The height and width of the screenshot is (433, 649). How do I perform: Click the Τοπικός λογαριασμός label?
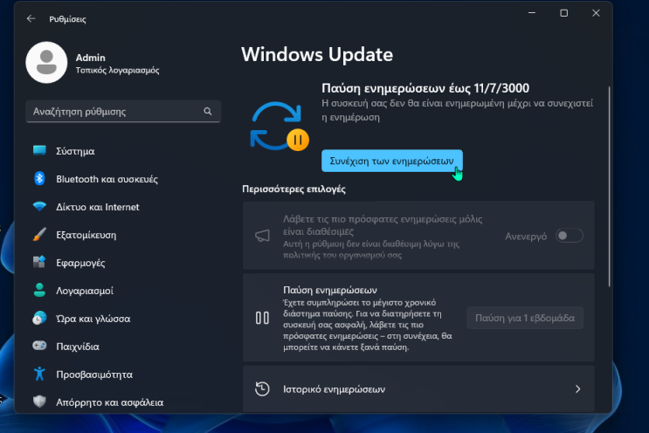click(x=118, y=71)
